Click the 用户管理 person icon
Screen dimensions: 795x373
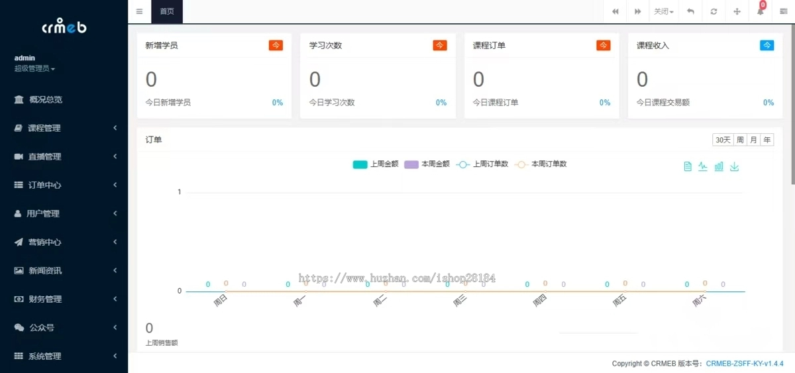(19, 213)
